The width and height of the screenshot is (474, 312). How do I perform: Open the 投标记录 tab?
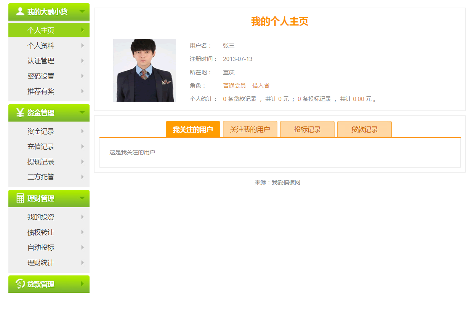pos(307,130)
